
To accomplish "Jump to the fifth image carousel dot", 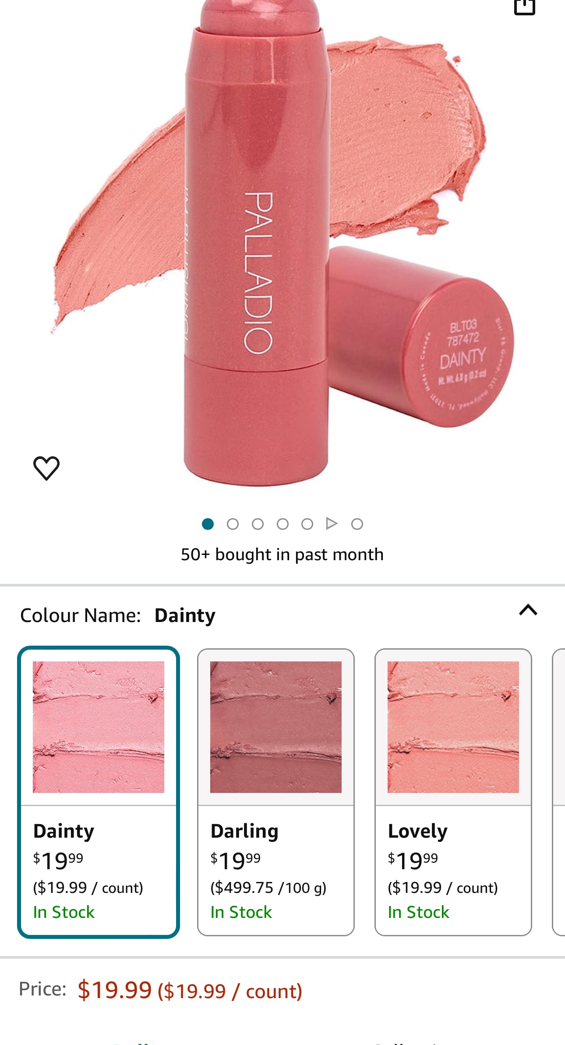I will click(307, 524).
